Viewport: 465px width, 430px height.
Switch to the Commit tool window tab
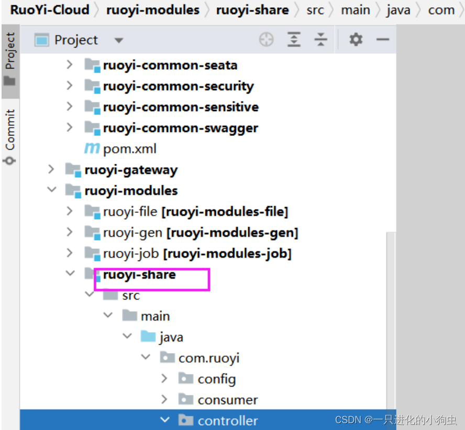pyautogui.click(x=10, y=136)
